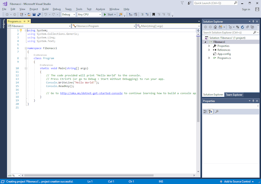Toggle Alphabetical sort in Properties panel
261x184 pixels.
pos(210,112)
